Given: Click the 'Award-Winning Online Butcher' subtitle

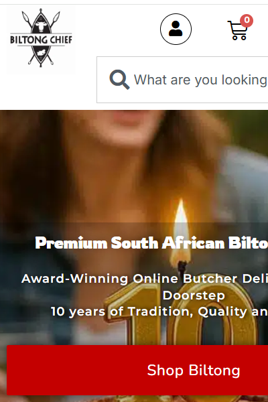Looking at the screenshot, I should coord(145,279).
